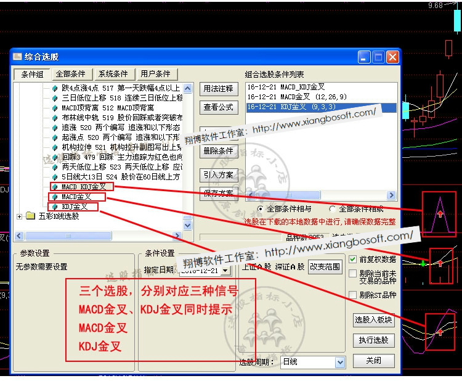Close the 综合选股 dialog window
Image resolution: width=462 pixels, height=381 pixels.
click(x=392, y=57)
